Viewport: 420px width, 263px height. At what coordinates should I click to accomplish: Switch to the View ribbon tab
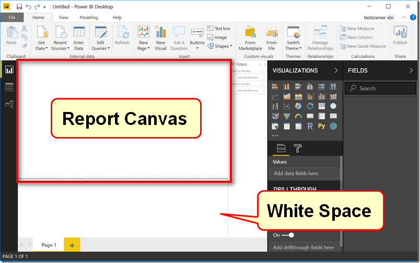click(x=64, y=17)
